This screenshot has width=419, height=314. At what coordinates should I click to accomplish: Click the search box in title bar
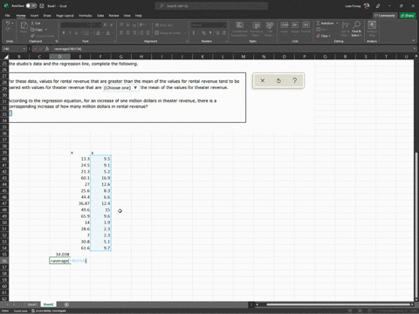click(211, 5)
